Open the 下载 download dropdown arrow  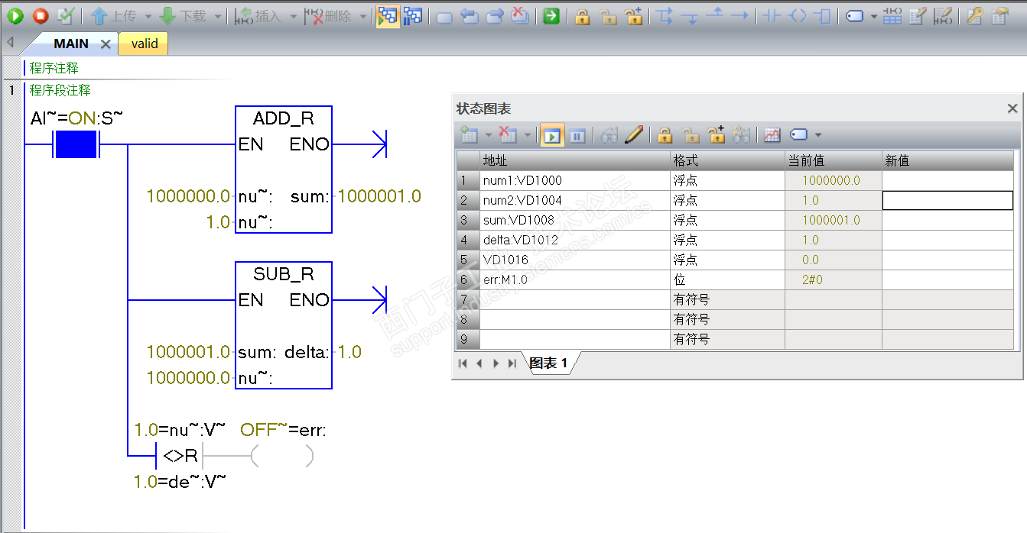pos(217,16)
